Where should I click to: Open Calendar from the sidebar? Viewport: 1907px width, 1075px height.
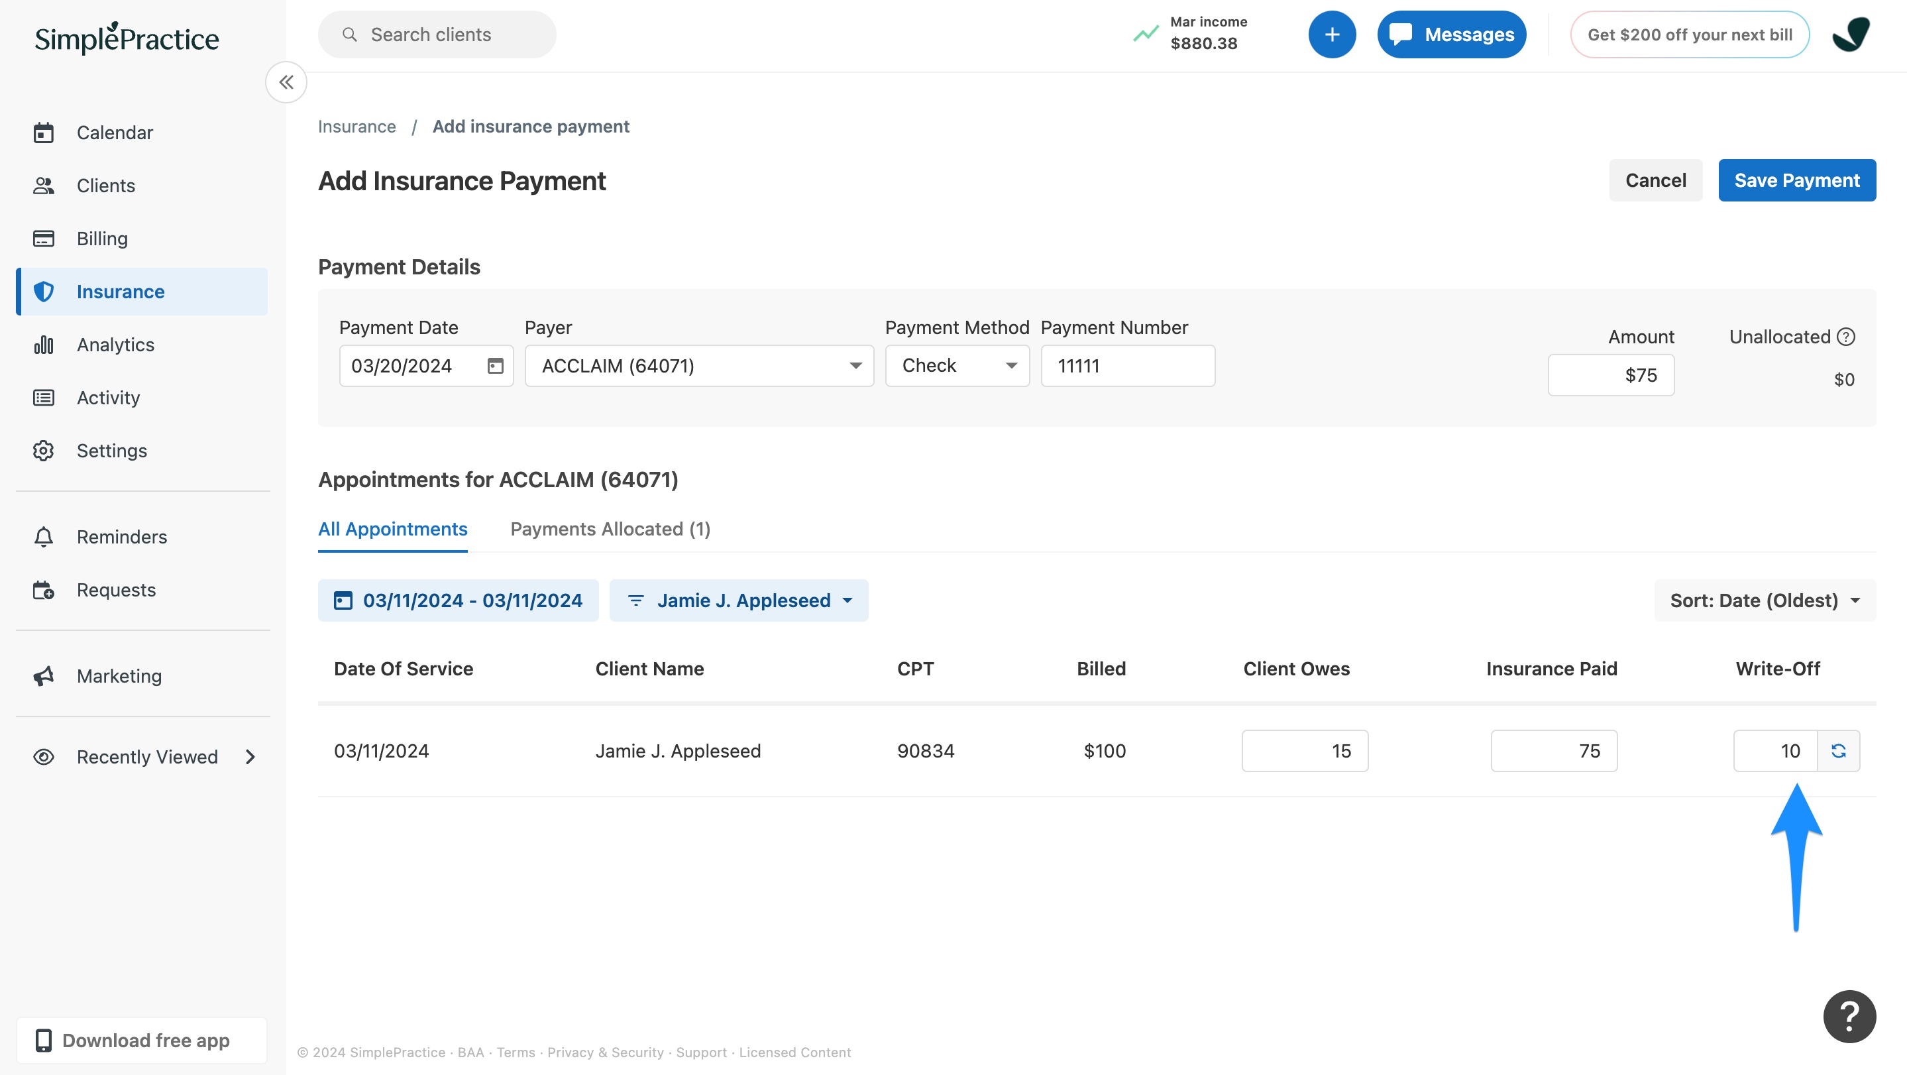tap(142, 133)
